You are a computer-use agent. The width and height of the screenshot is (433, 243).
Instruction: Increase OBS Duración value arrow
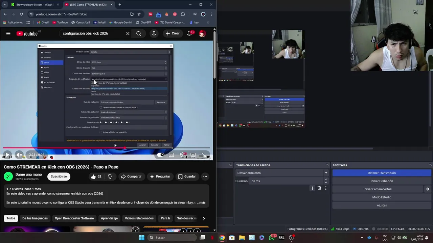[x=326, y=179]
